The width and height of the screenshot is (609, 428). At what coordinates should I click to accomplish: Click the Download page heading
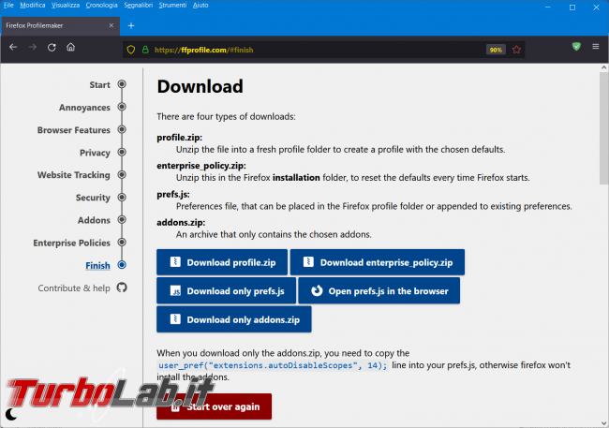click(200, 86)
